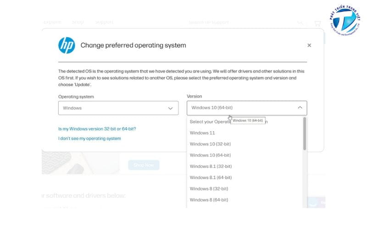Choose Windows 8 (32-bit) from list
This screenshot has height=229, width=367.
point(209,189)
